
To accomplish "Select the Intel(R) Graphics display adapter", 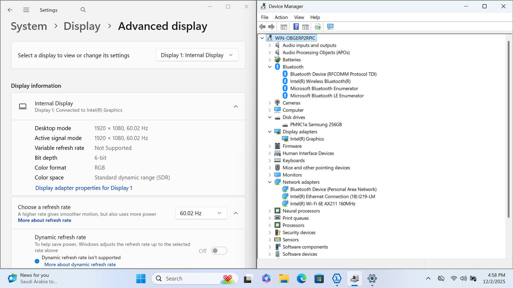I will click(307, 139).
